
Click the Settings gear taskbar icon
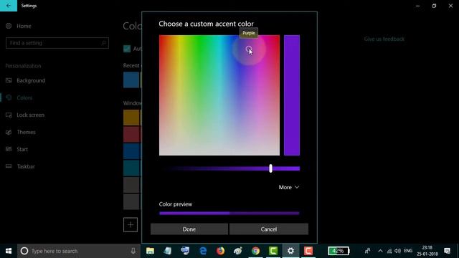pyautogui.click(x=290, y=251)
